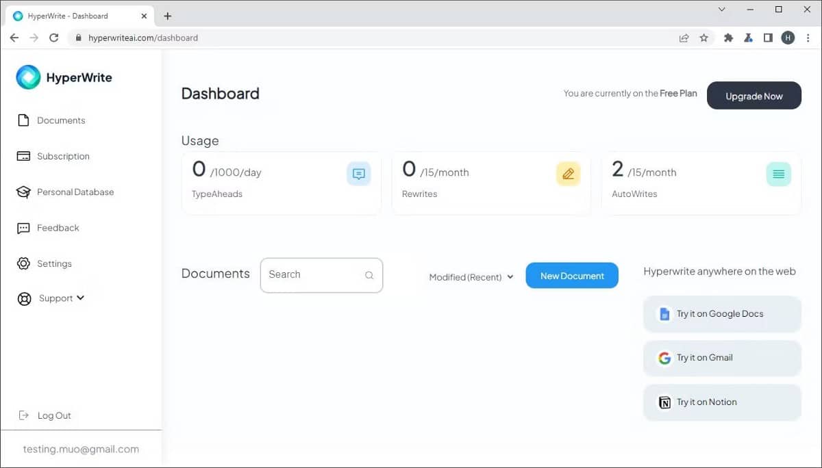Go to Subscription page in sidebar

(x=62, y=156)
